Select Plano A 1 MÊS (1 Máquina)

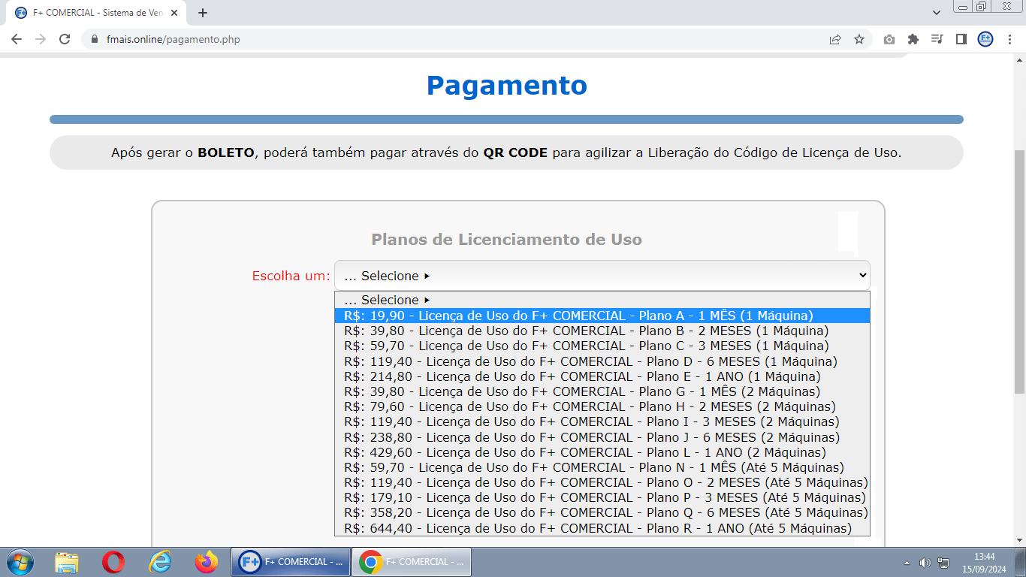click(x=602, y=316)
